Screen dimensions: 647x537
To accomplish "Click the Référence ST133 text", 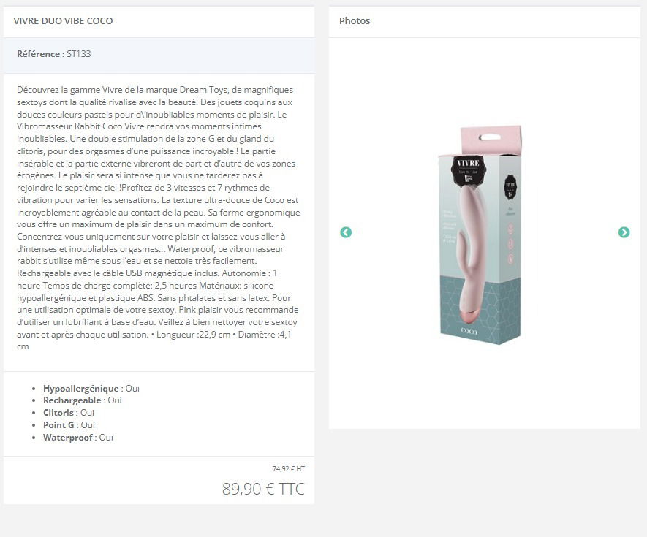I will (53, 54).
